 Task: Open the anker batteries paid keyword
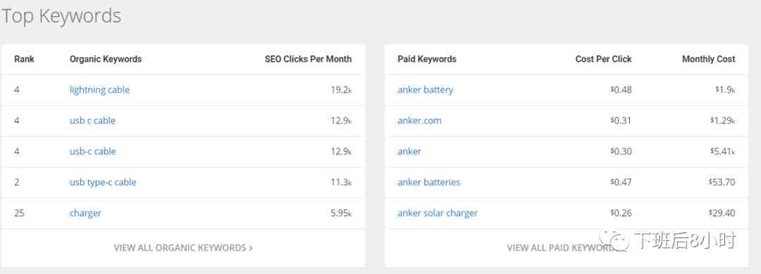click(x=429, y=183)
